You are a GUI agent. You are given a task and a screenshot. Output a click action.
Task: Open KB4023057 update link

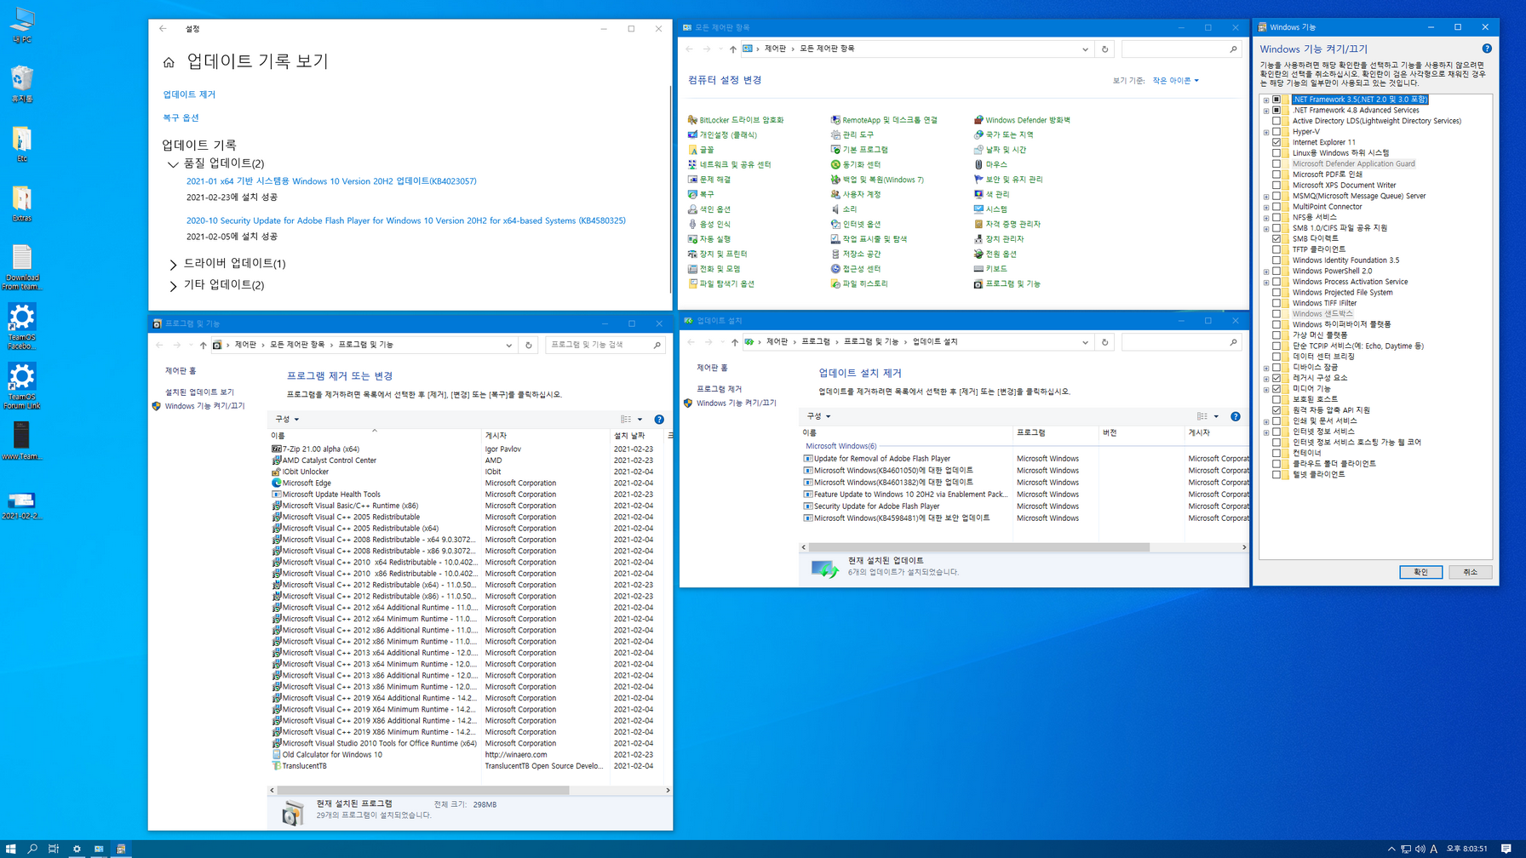click(x=331, y=181)
